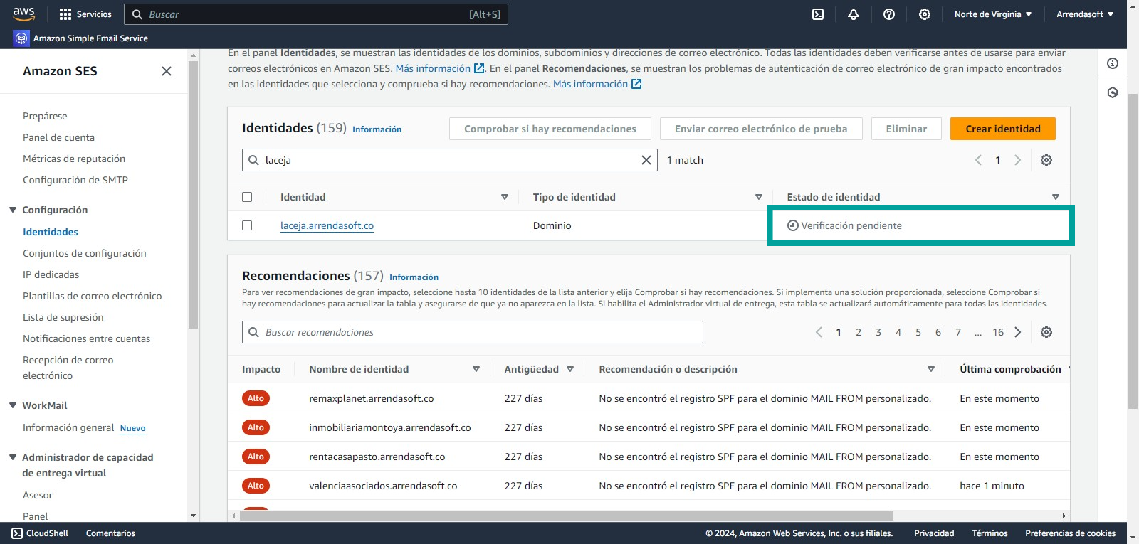1139x544 pixels.
Task: Open Notificaciones entre cuentas
Action: (x=87, y=338)
